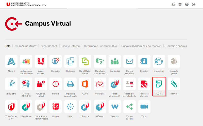Open Correu electrònic envelope icon
The image size is (203, 126).
129,61
